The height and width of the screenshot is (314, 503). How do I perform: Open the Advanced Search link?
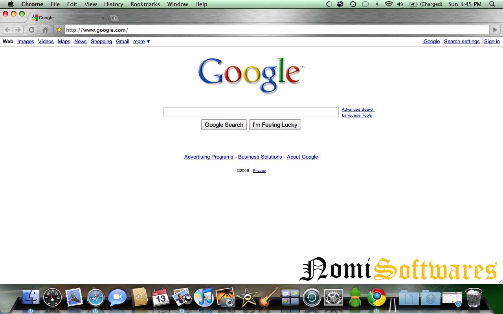tap(358, 109)
